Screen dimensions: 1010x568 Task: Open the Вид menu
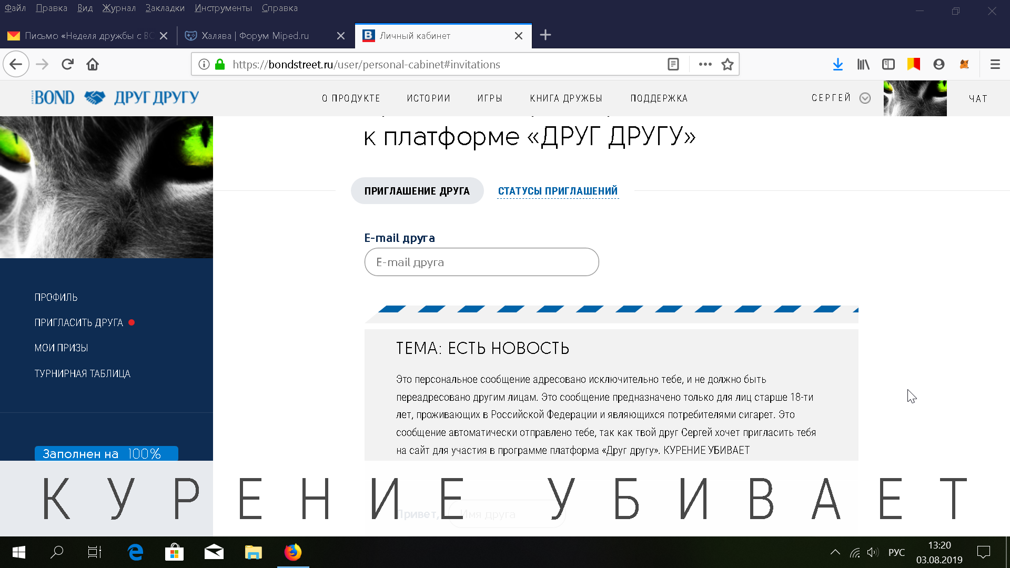click(85, 8)
